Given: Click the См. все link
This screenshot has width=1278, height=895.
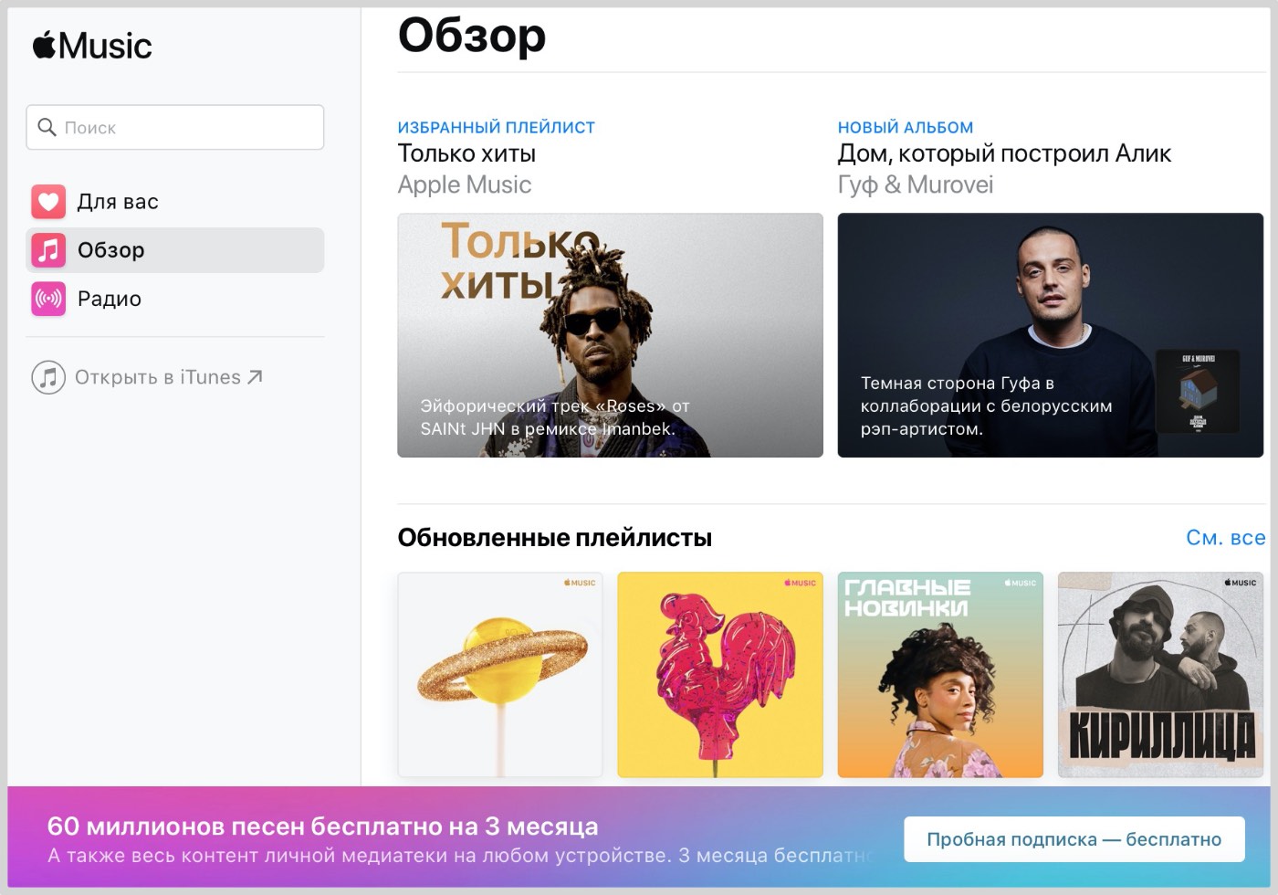Looking at the screenshot, I should pyautogui.click(x=1225, y=538).
